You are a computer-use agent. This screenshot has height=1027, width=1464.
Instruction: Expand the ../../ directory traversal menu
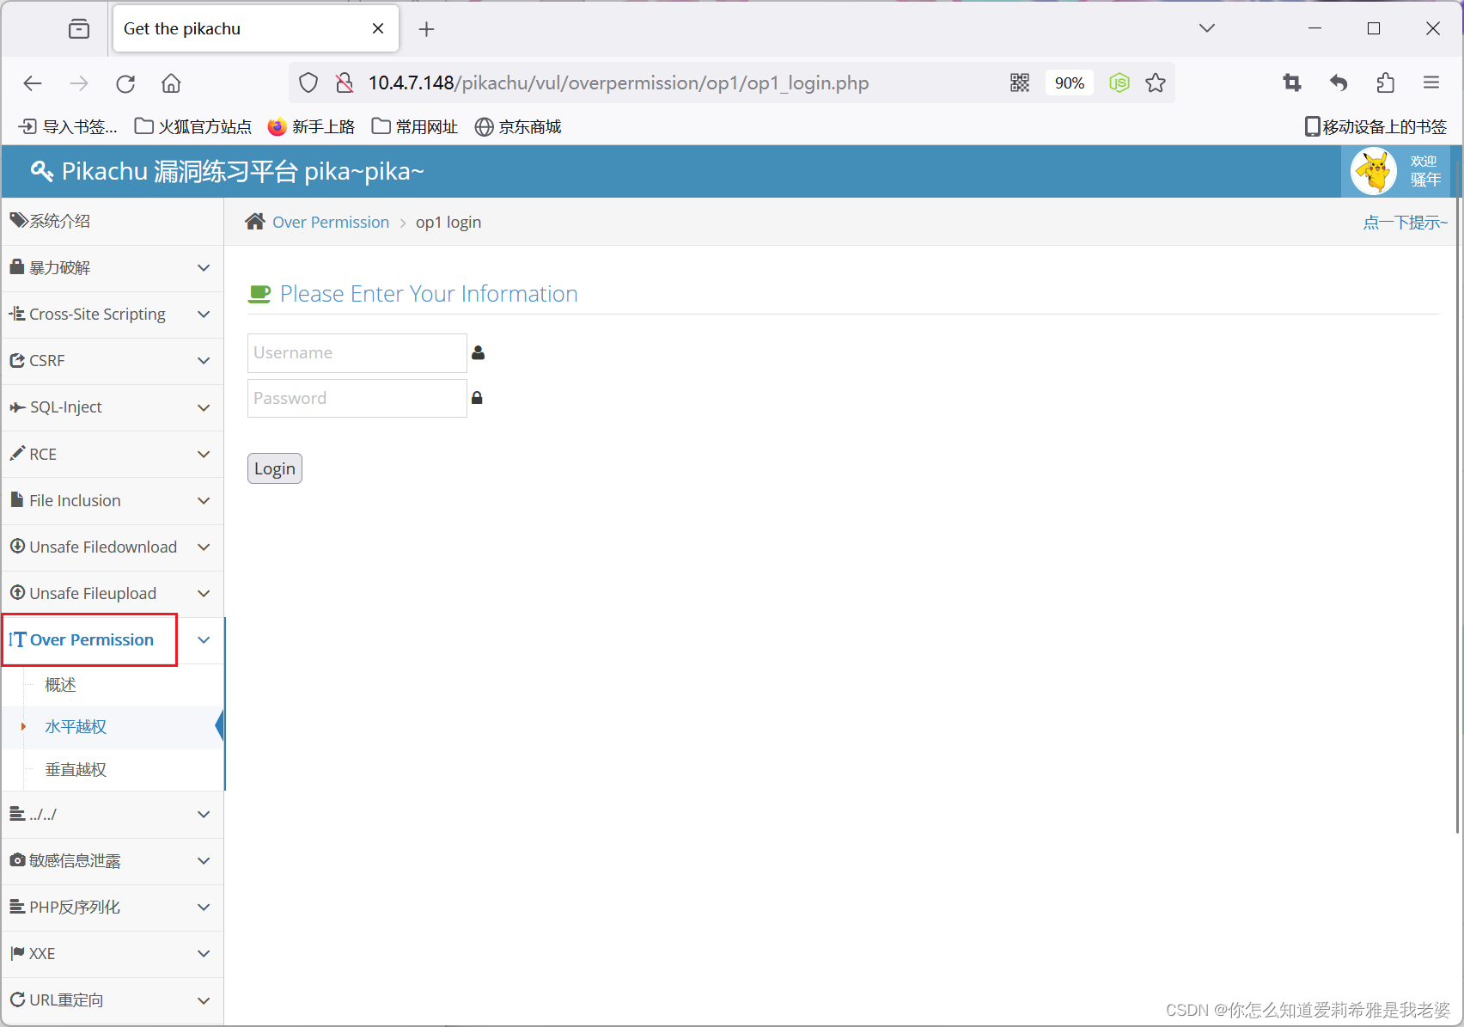[113, 815]
